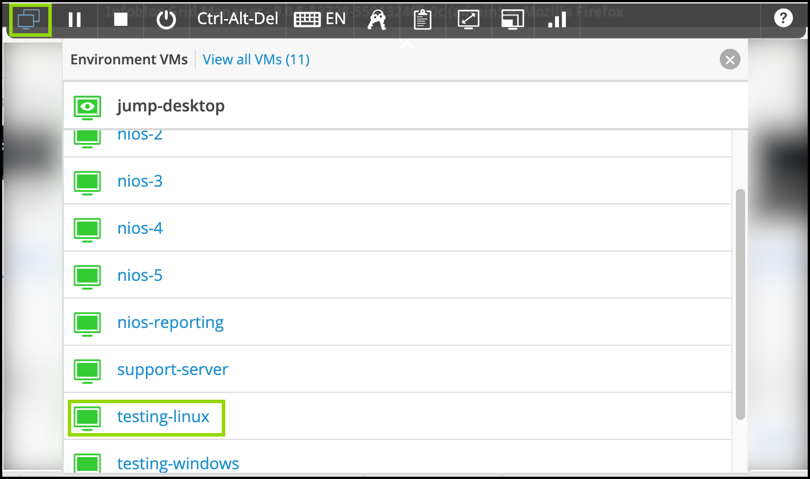
Task: Send Ctrl-Alt-Del to the VM
Action: pyautogui.click(x=237, y=19)
